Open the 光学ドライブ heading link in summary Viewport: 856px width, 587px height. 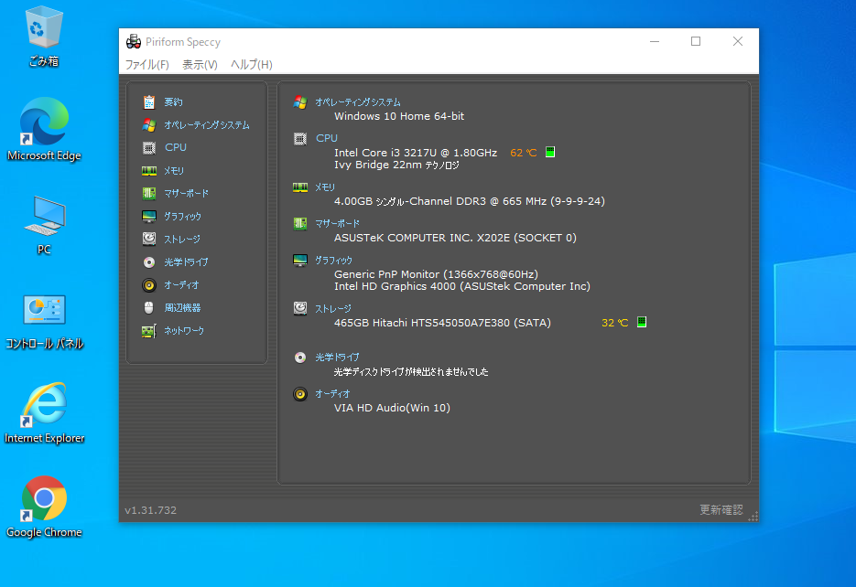pos(337,358)
